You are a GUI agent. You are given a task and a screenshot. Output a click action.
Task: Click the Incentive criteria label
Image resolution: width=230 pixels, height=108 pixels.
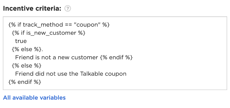point(32,9)
